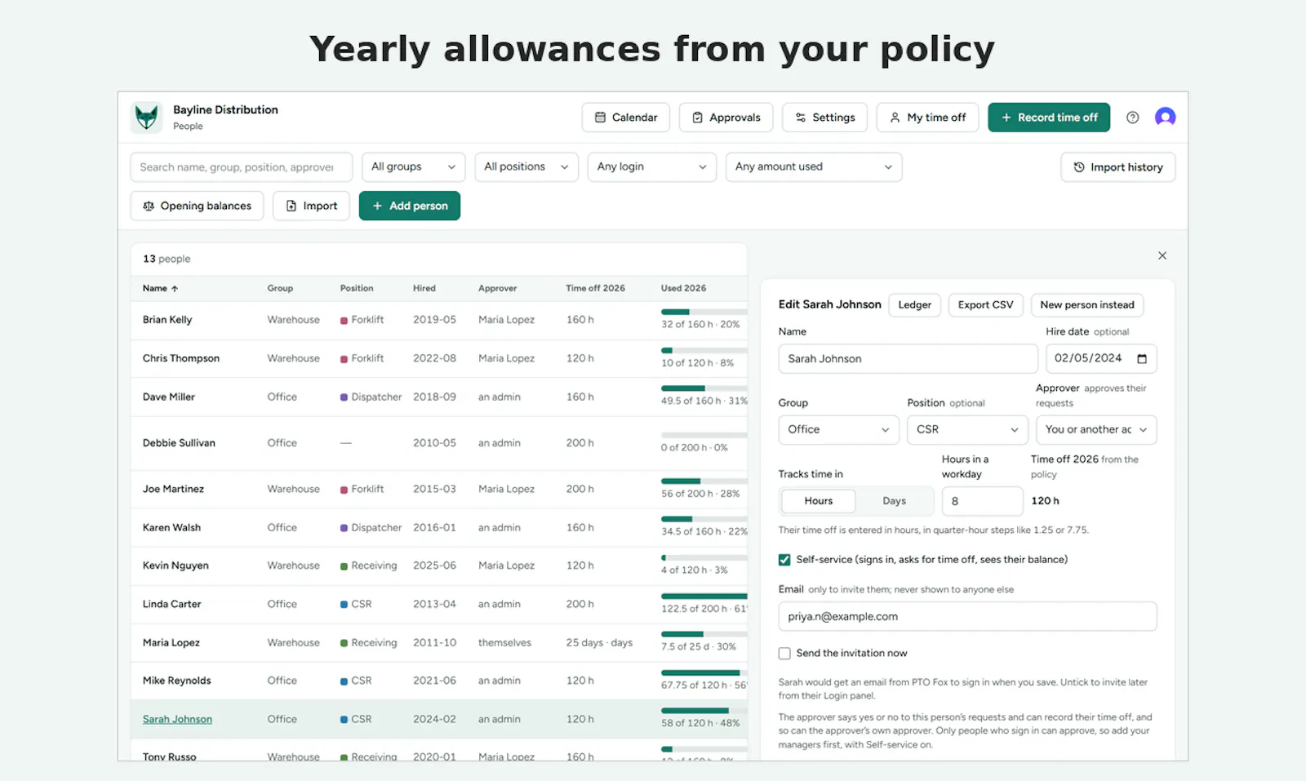This screenshot has width=1306, height=781.
Task: Open the user profile avatar
Action: tap(1165, 118)
